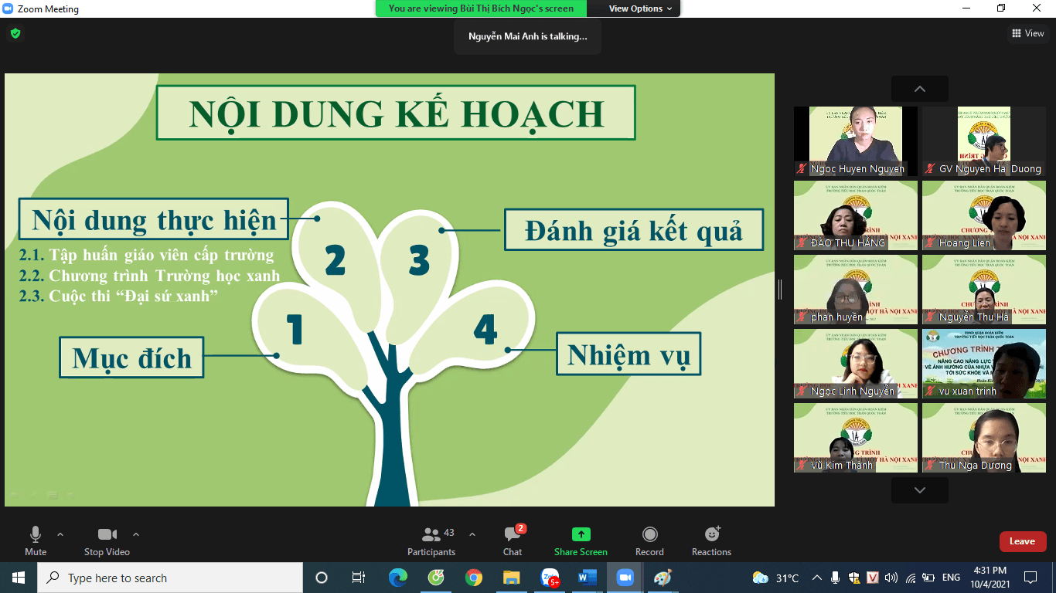Open the Participants panel
Viewport: 1056px width, 593px height.
(431, 540)
